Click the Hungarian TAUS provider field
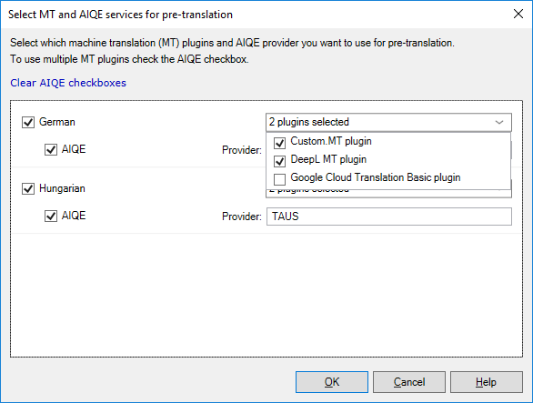Viewport: 533px width, 403px height. pos(389,217)
